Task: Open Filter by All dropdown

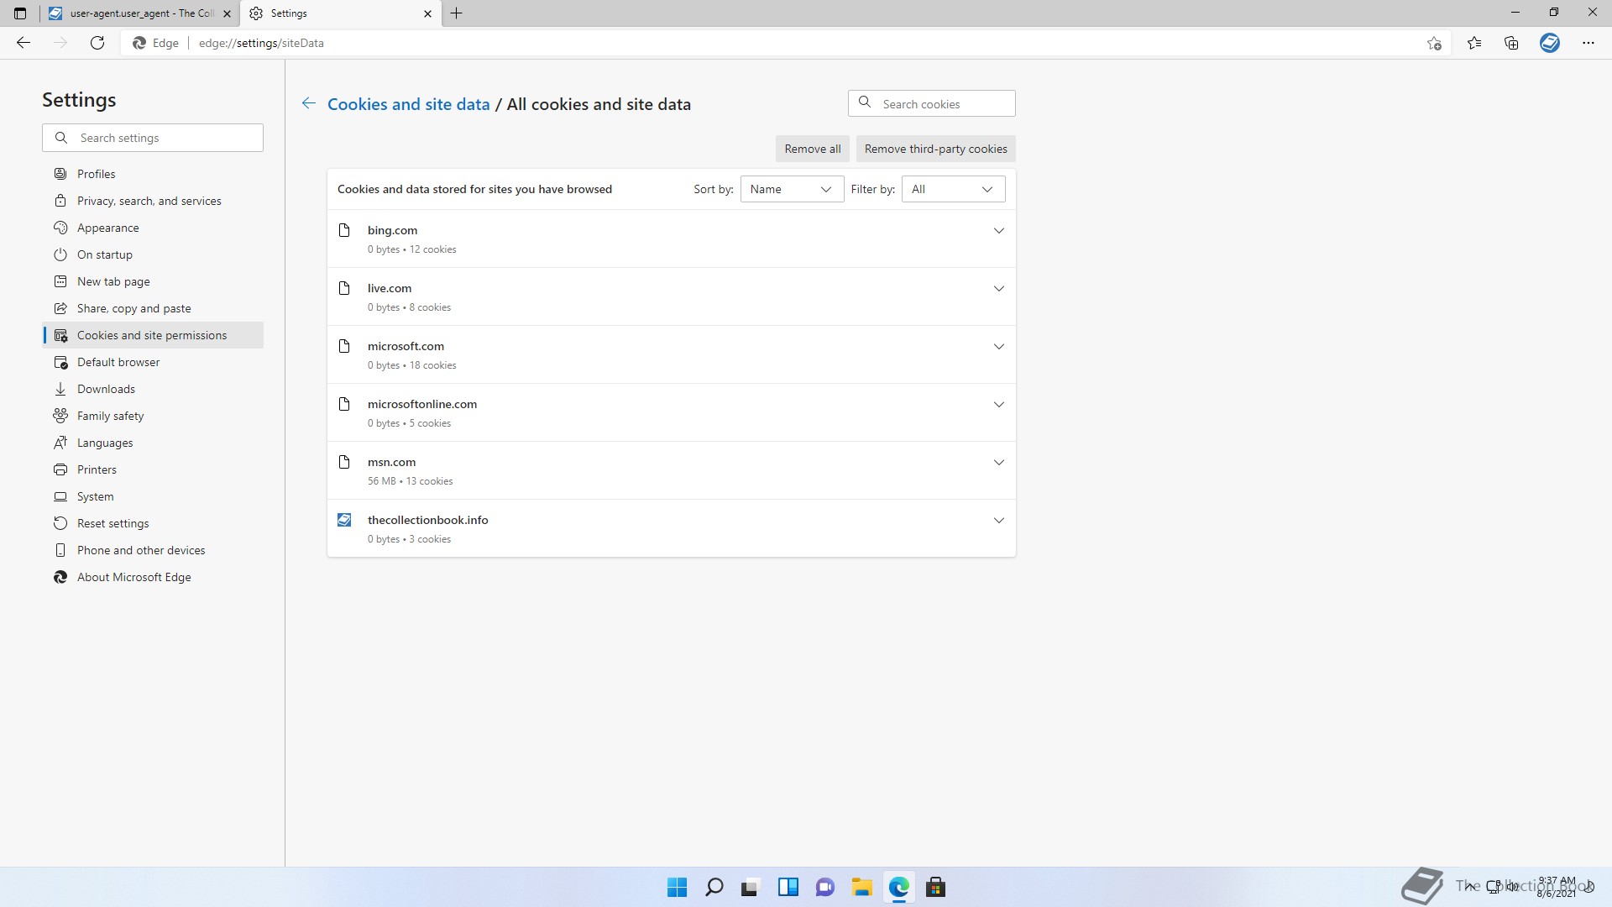Action: click(953, 189)
